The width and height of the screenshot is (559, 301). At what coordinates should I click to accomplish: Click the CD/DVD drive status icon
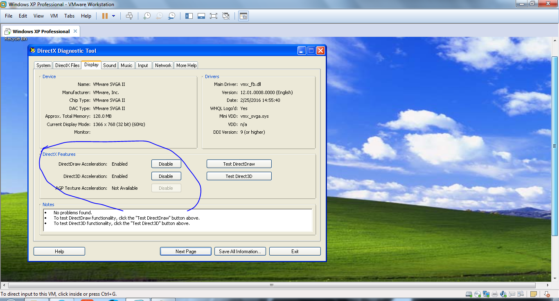click(x=478, y=294)
